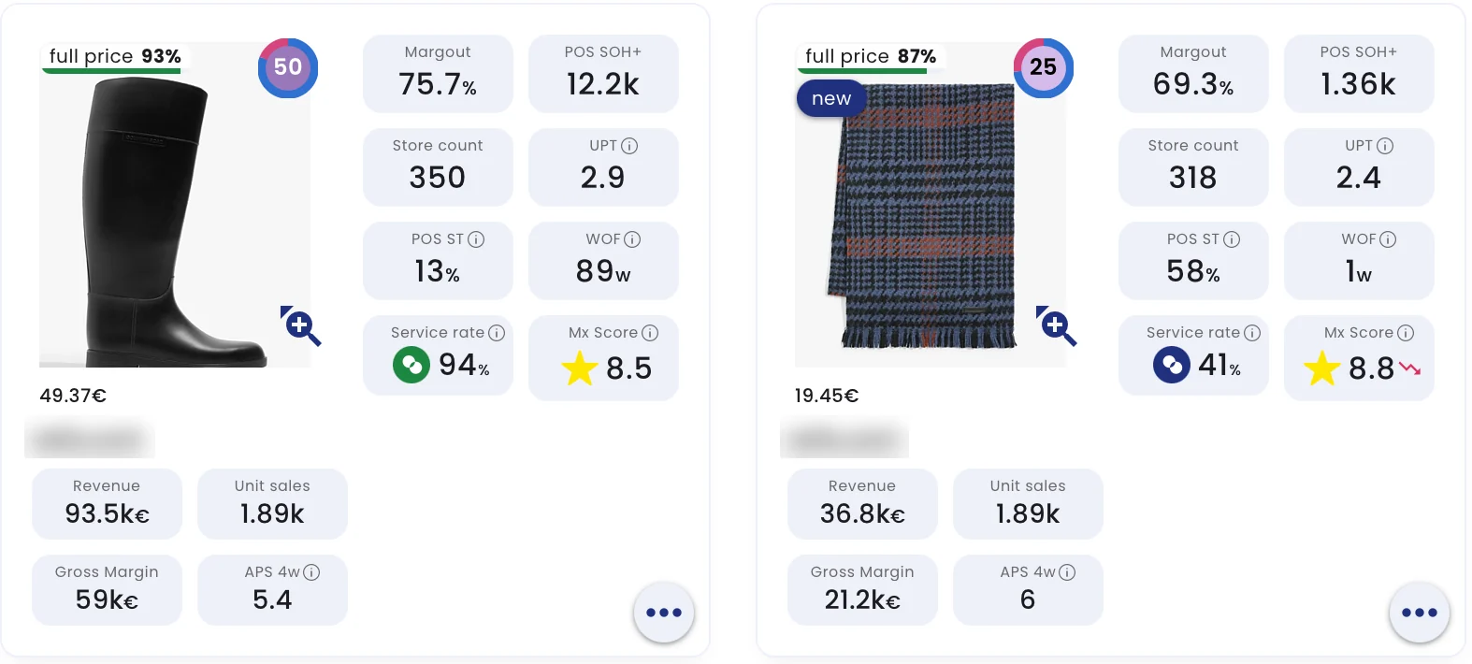
Task: Open the three-dot menu on the boot card
Action: [664, 613]
